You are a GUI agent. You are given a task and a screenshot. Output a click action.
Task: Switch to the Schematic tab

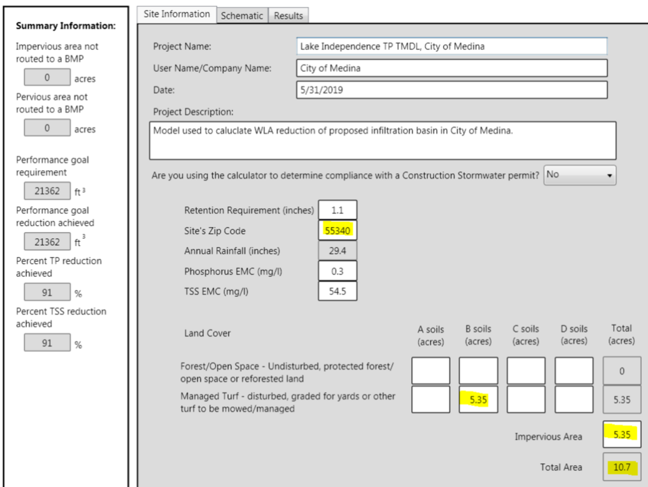pos(242,16)
